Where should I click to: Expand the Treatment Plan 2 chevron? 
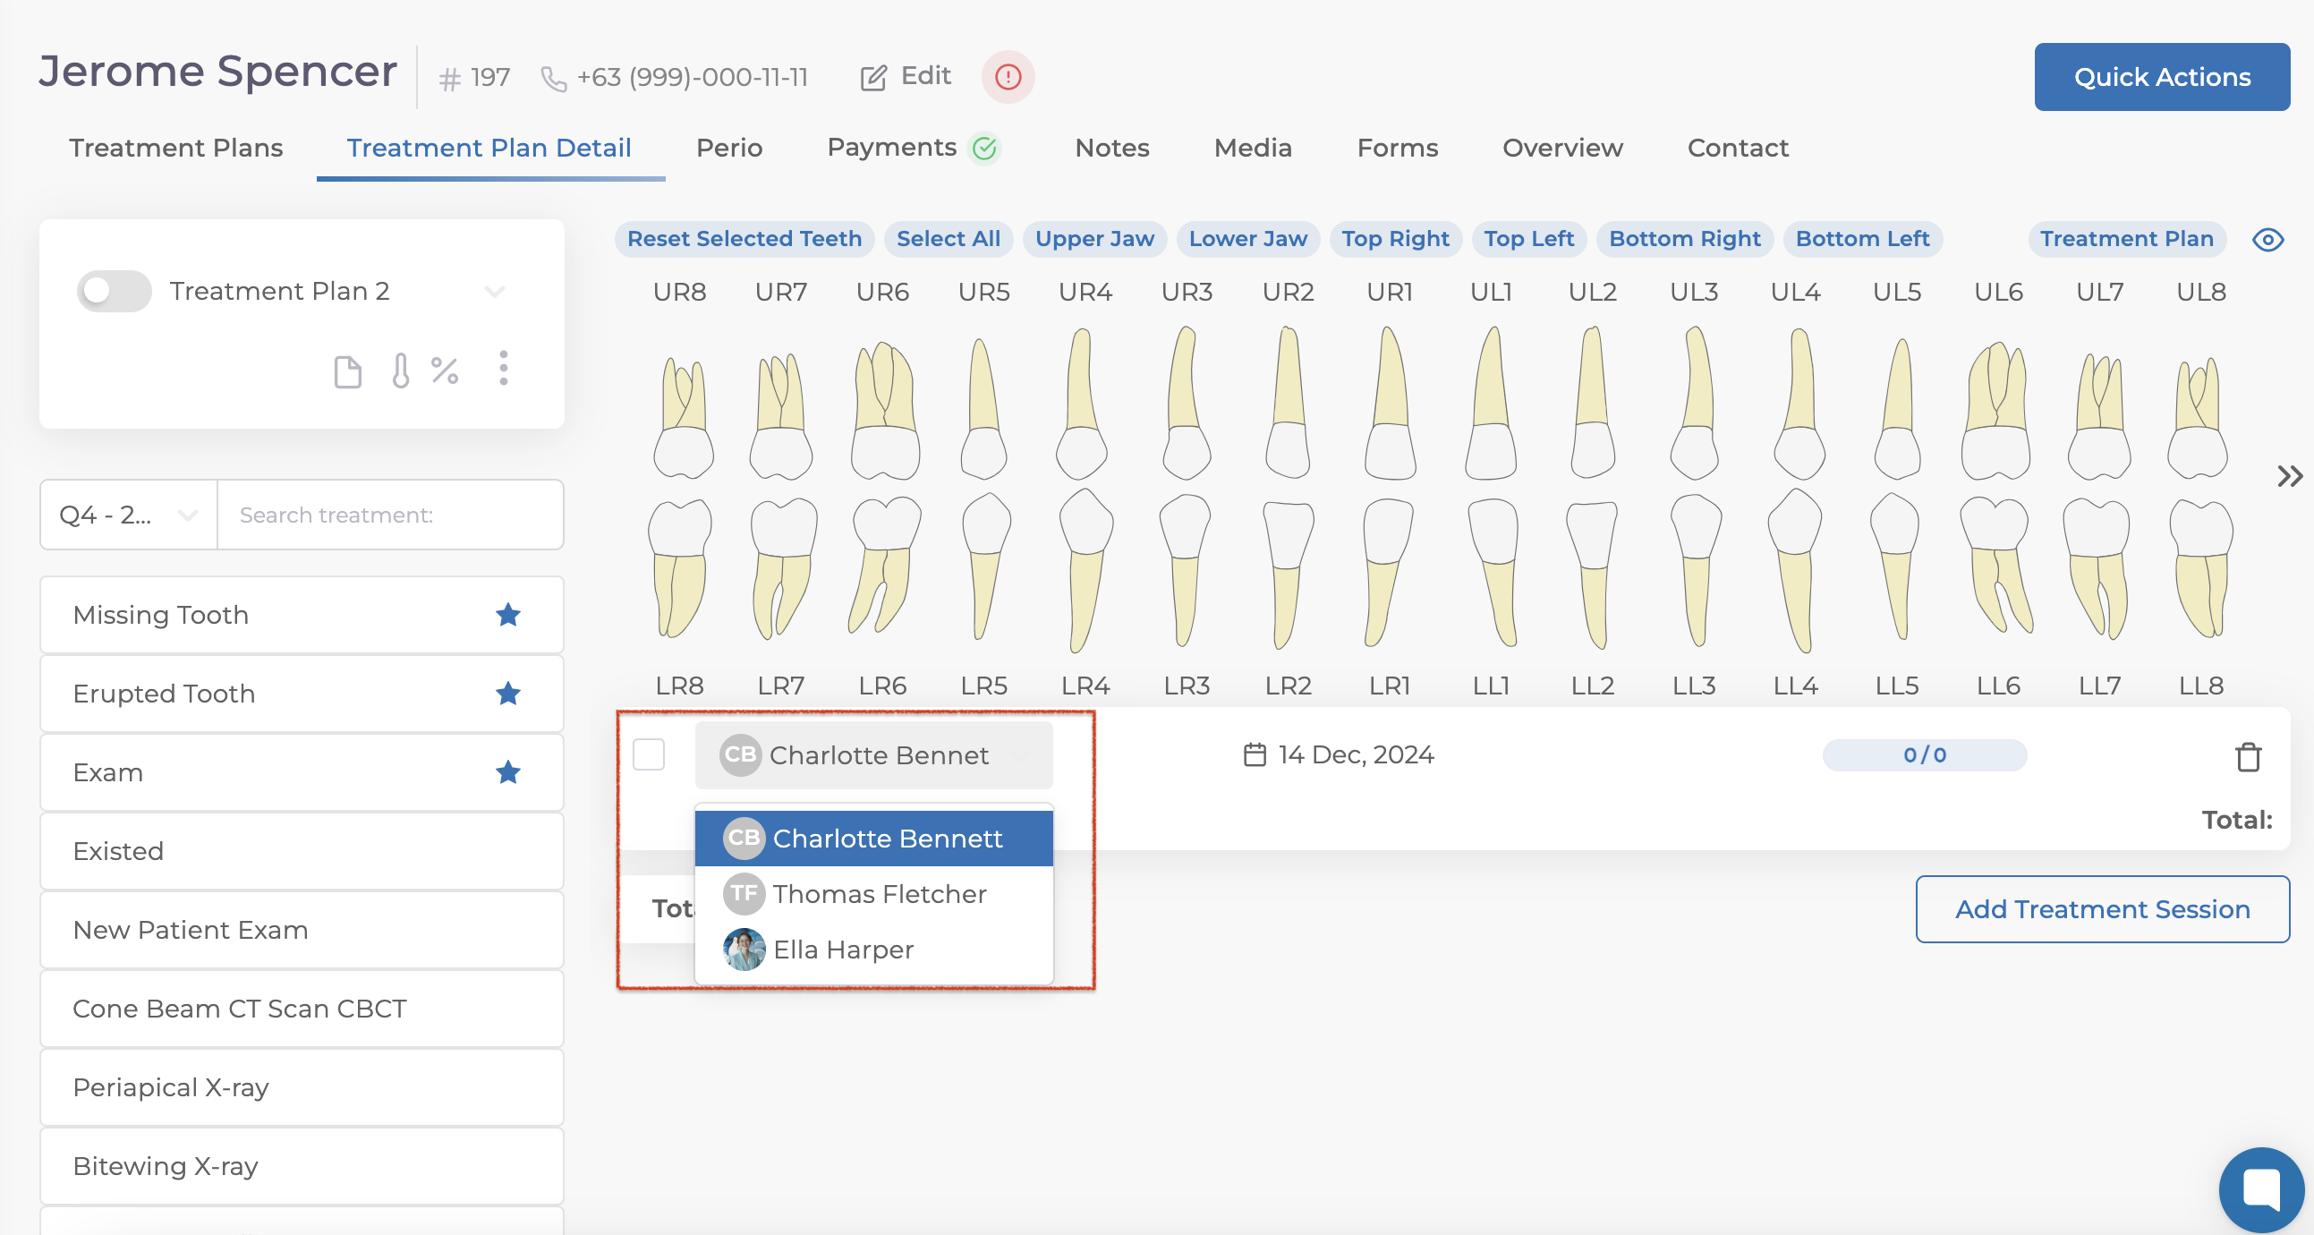(x=495, y=291)
